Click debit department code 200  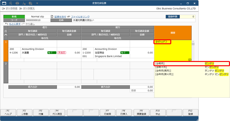click(x=12, y=49)
